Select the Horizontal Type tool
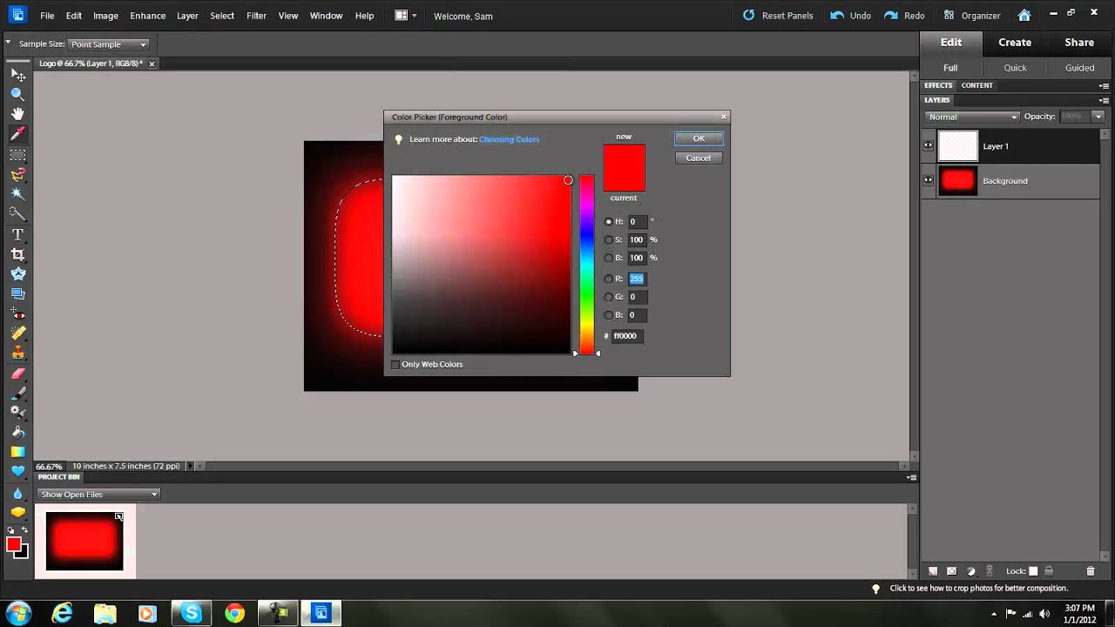1115x627 pixels. coord(17,234)
